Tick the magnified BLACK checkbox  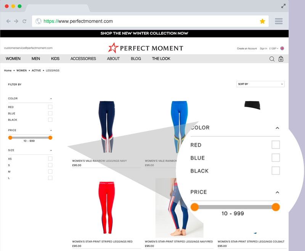tap(276, 171)
